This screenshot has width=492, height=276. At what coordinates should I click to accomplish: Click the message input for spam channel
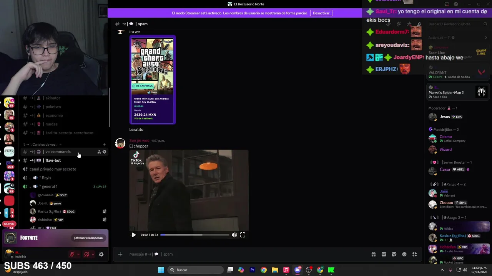246,254
